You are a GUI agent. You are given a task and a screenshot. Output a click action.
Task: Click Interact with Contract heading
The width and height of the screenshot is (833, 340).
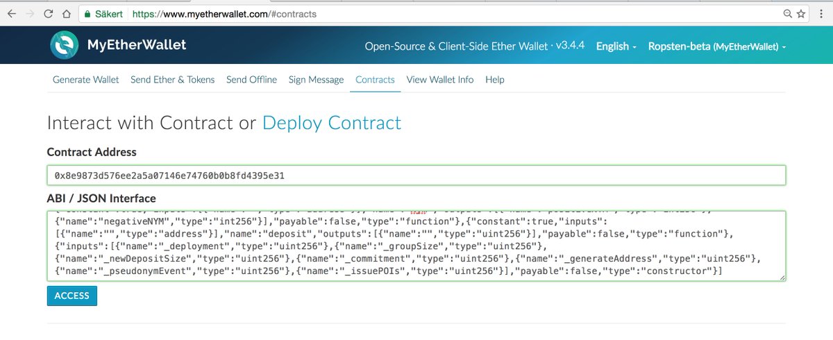[141, 123]
